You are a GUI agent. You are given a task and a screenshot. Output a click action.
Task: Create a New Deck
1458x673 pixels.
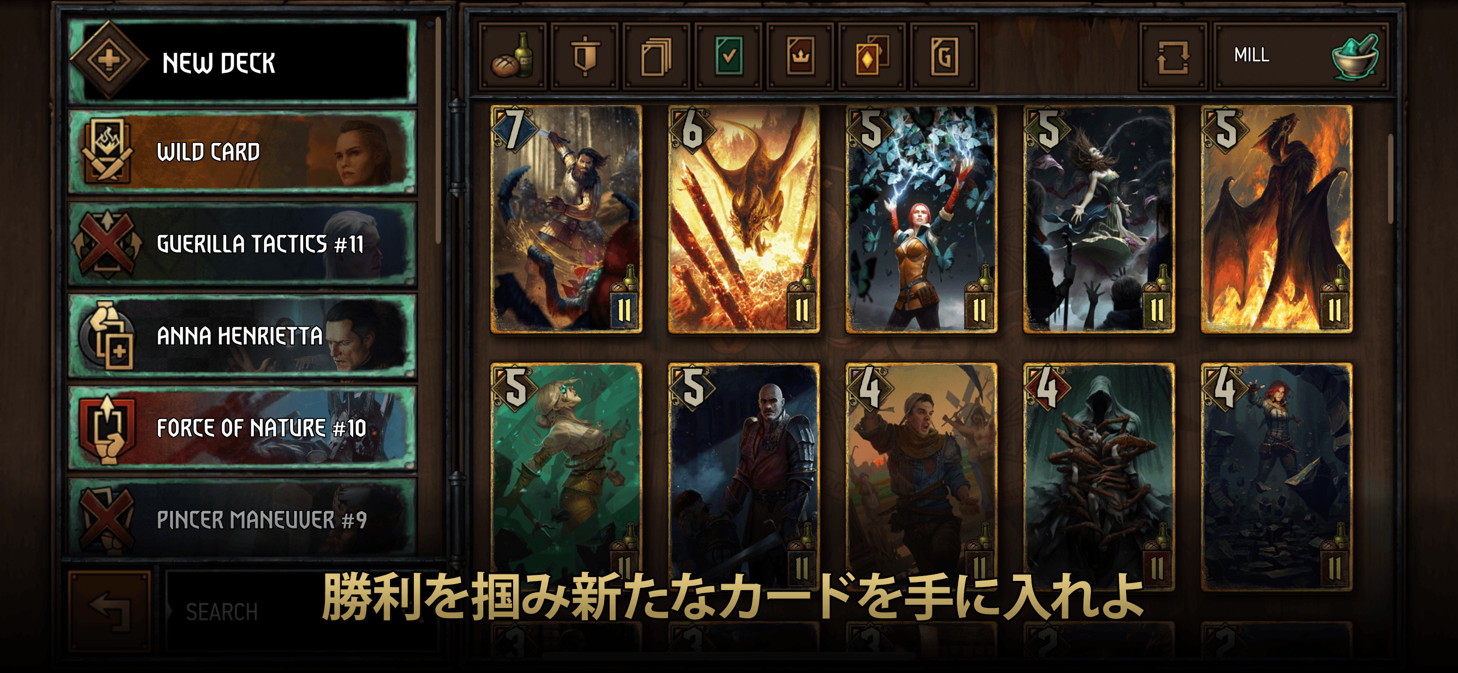pos(242,62)
